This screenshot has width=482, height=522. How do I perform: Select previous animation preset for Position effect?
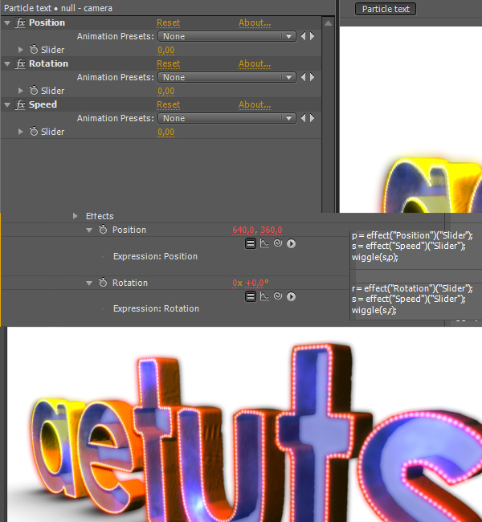303,36
